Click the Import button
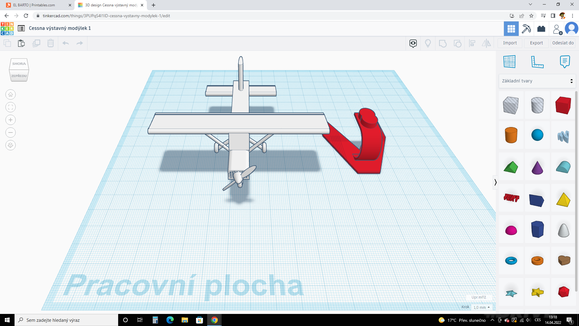Screen dimensions: 579x326 pyautogui.click(x=510, y=43)
